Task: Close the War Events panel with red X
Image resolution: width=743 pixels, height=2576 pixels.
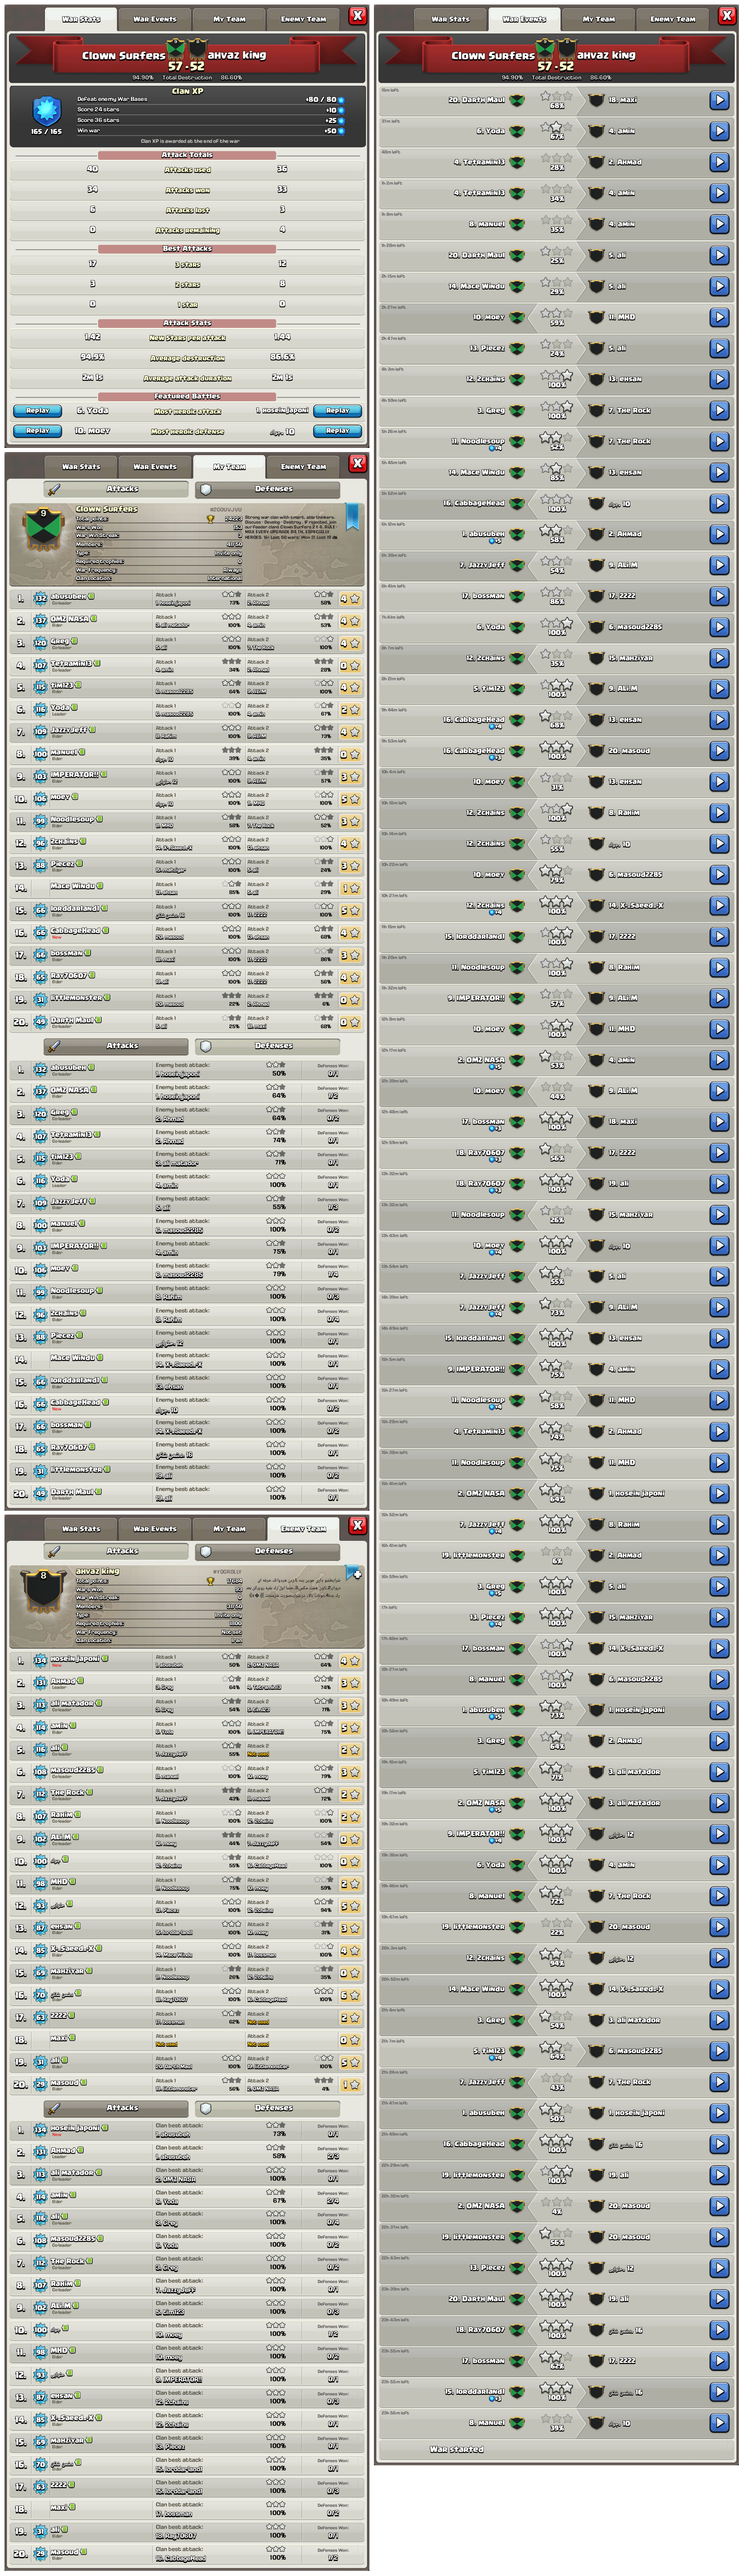Action: (x=727, y=16)
